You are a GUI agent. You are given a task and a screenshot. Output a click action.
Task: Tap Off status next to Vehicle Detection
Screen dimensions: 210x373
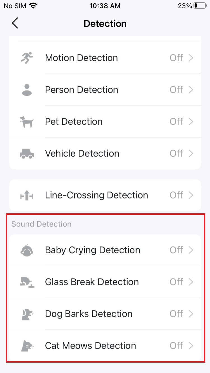click(x=176, y=154)
